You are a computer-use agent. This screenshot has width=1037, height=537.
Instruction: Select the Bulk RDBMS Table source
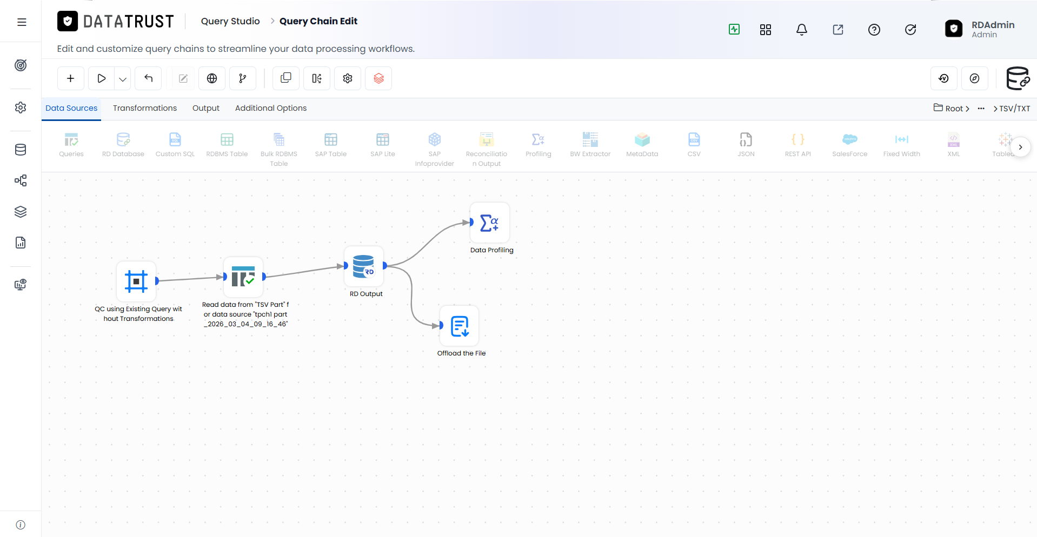(279, 150)
